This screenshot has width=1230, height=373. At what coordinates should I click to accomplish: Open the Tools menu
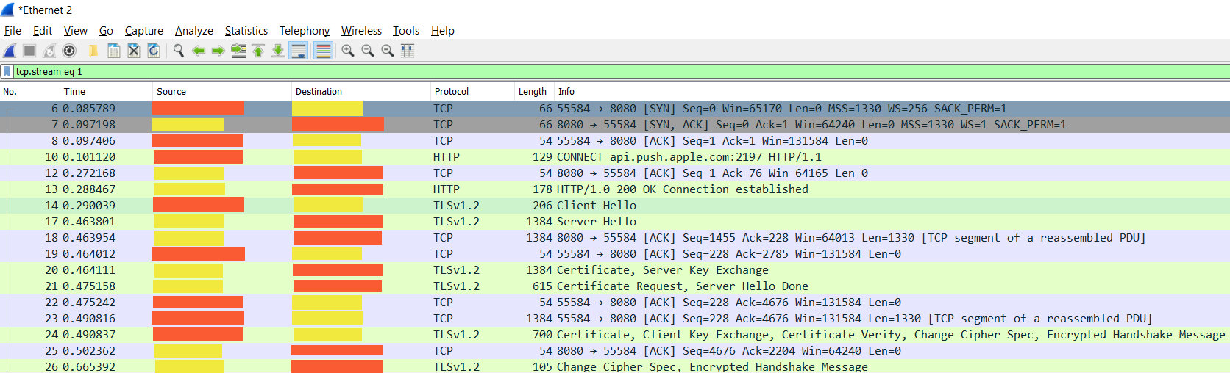[406, 31]
